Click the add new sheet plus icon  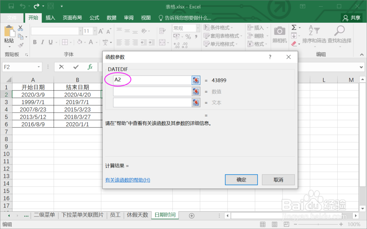point(192,216)
